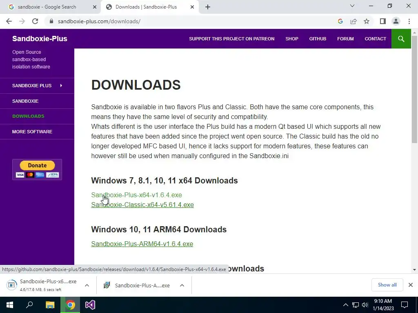Download Sandboxie-Classic-x64-v5.61.4.exe

click(142, 205)
